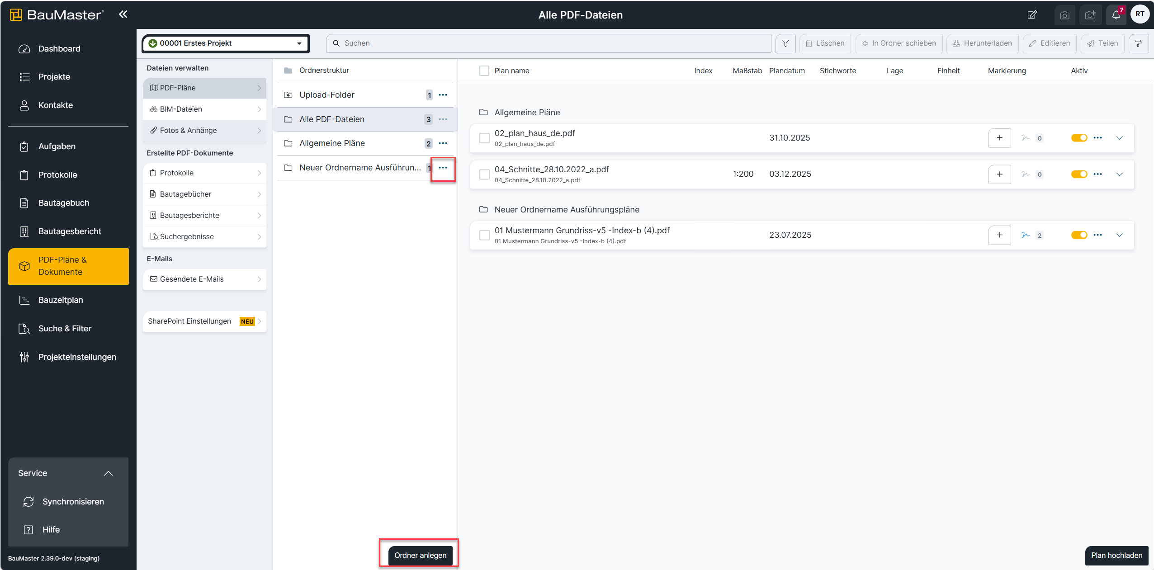Toggle active switch for 02_plan_haus_de.pdf
Viewport: 1154px width, 570px height.
(x=1079, y=138)
